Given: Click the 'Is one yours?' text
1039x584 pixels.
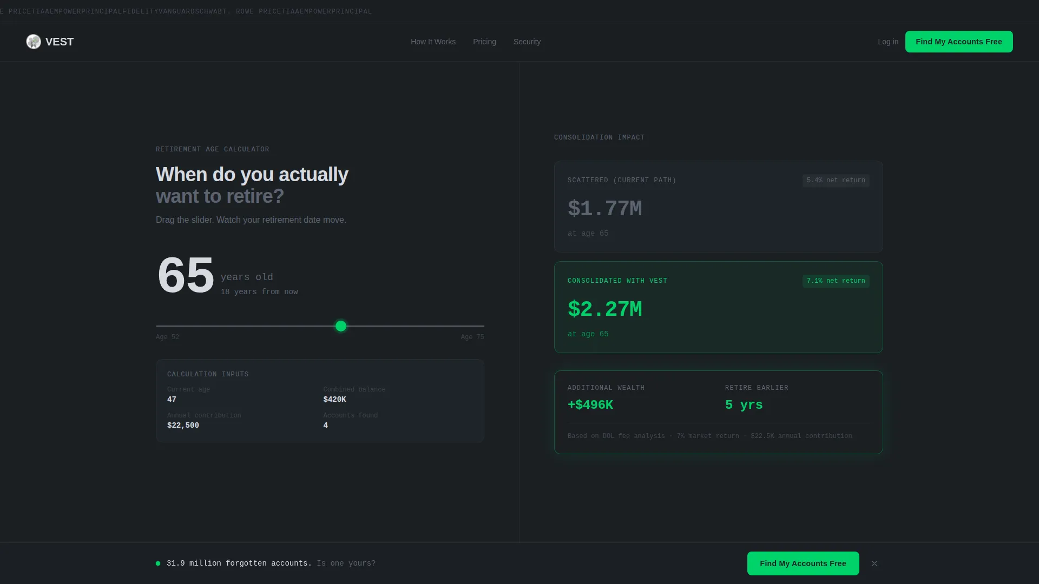Looking at the screenshot, I should pyautogui.click(x=346, y=563).
